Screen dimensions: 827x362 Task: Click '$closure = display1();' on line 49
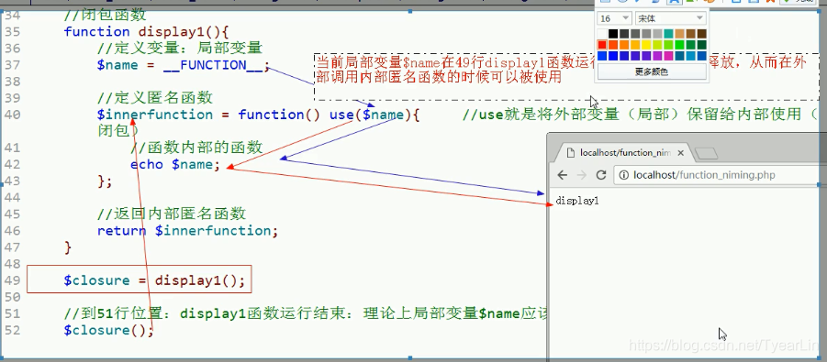pos(154,280)
